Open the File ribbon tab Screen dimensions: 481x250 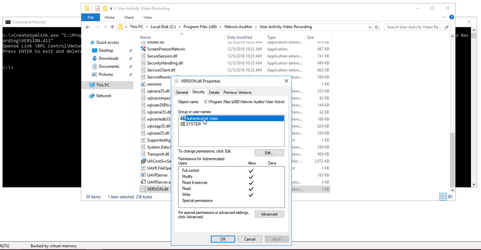[90, 17]
